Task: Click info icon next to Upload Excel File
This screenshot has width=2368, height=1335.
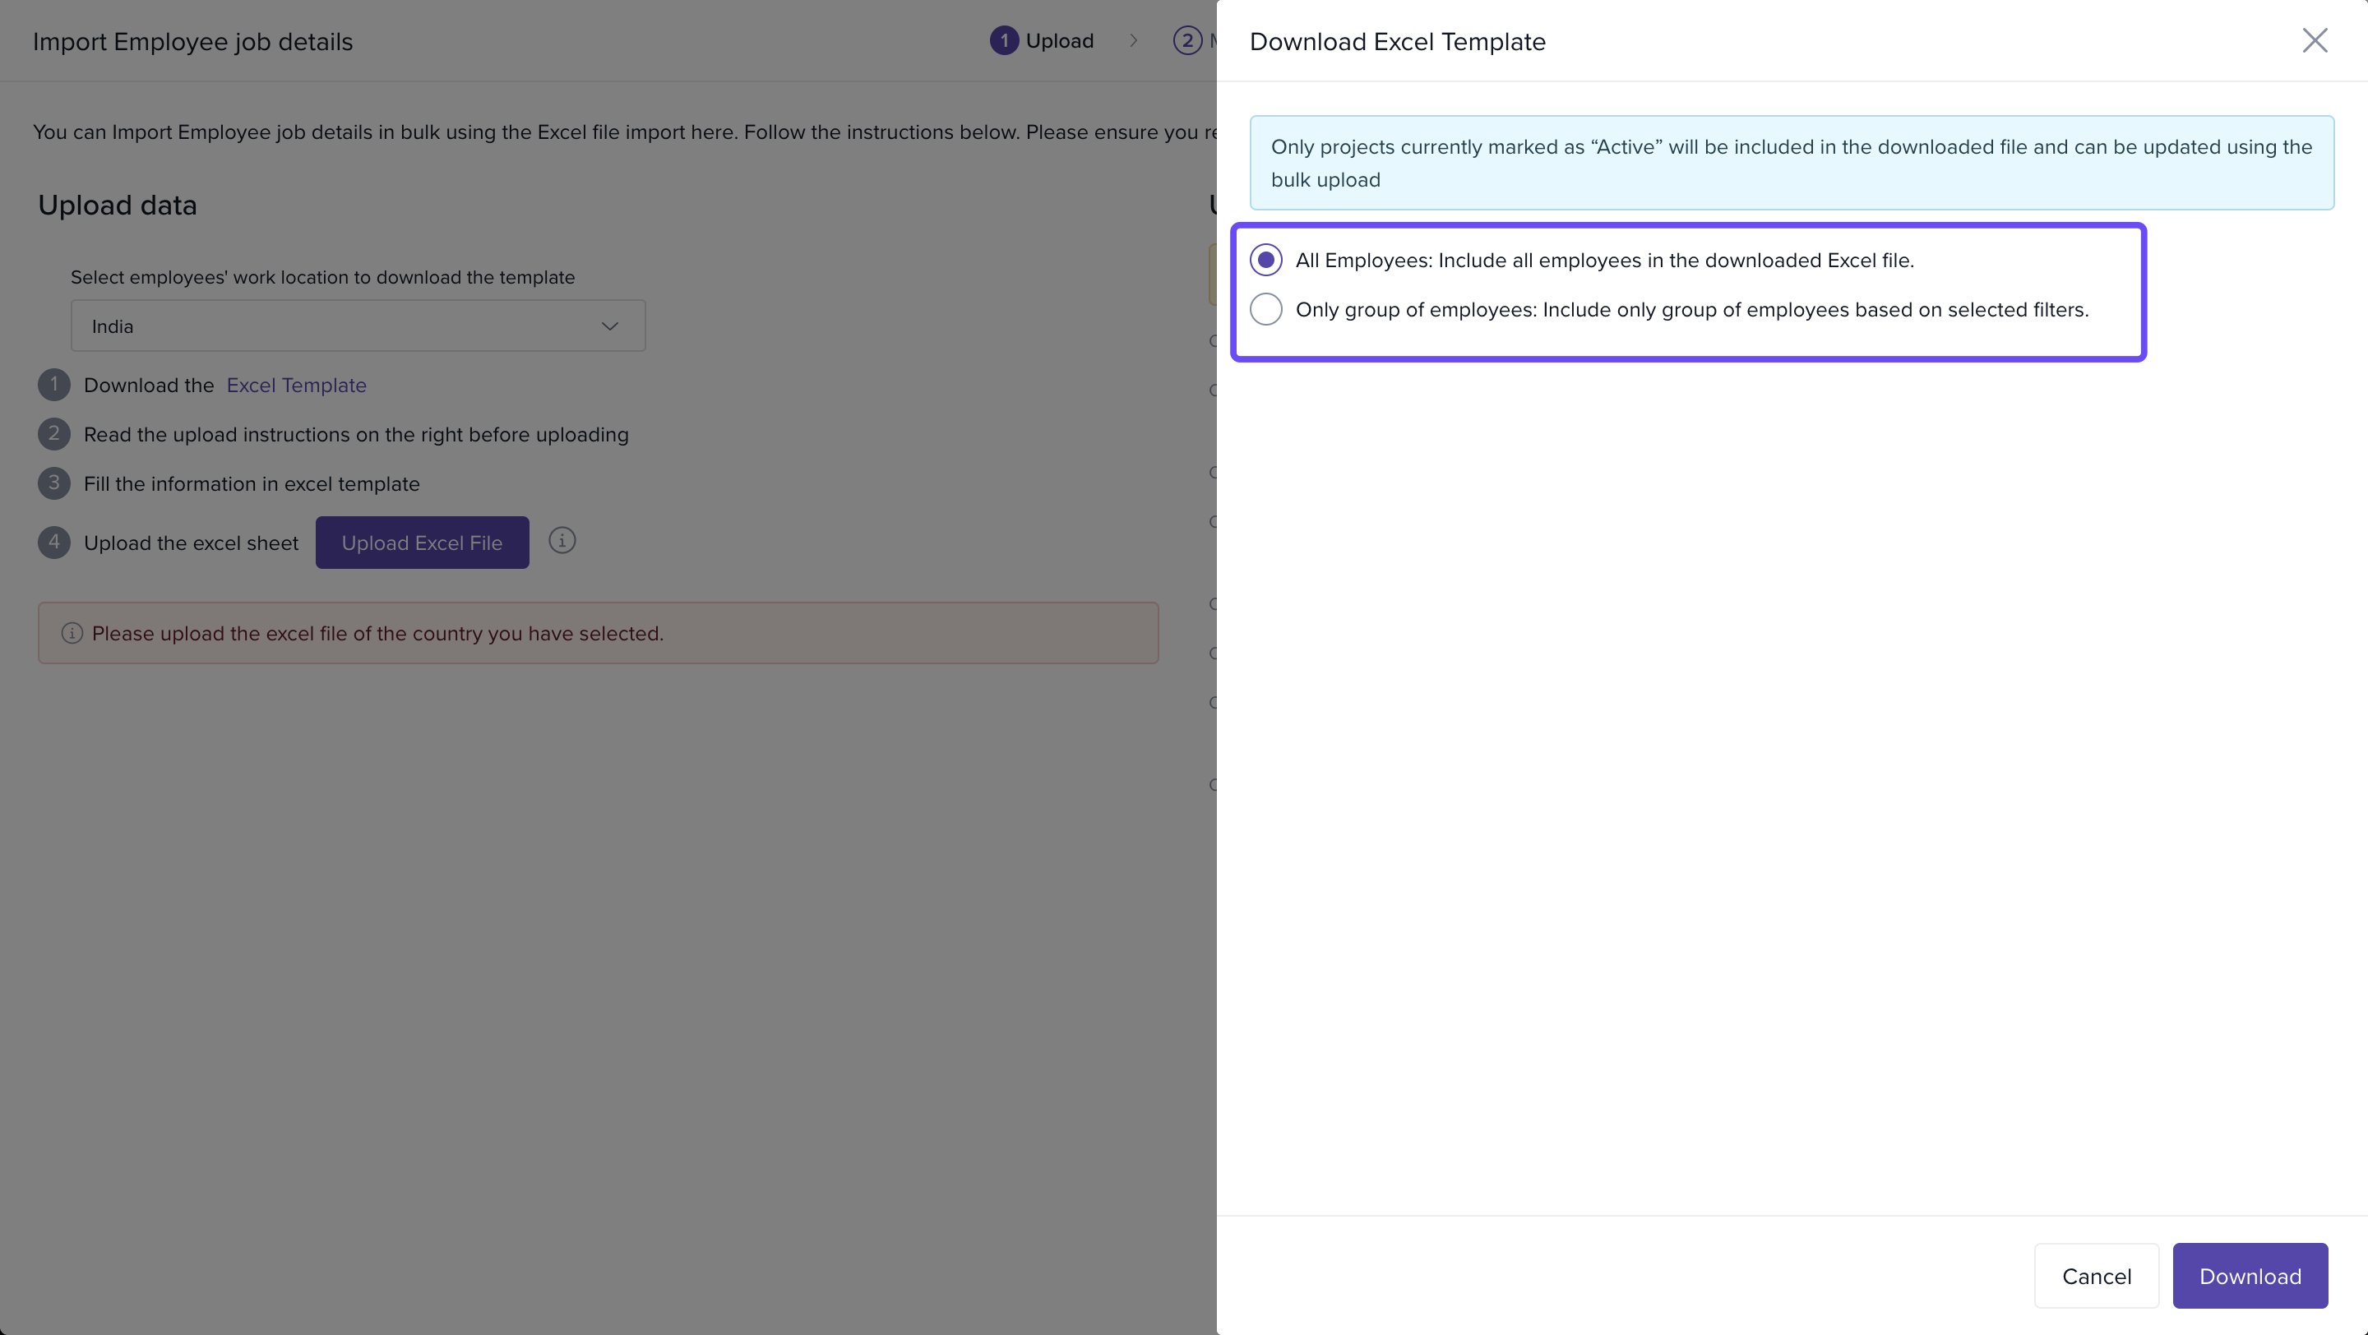Action: click(562, 540)
